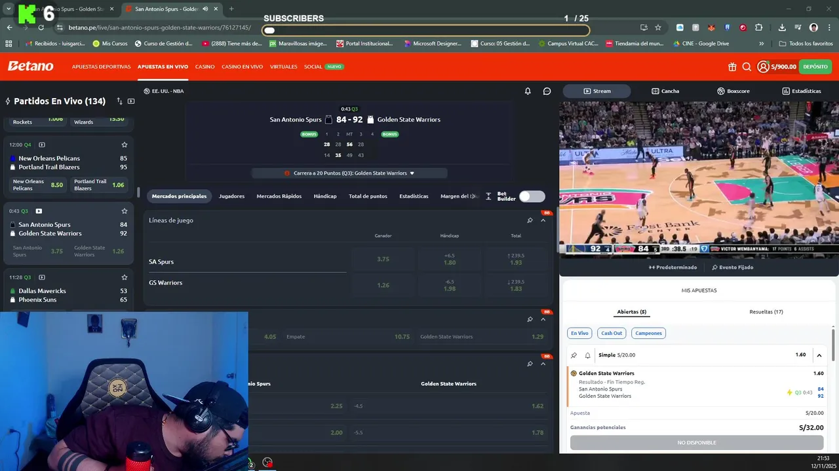Screen dimensions: 839x471
Task: Click Evento Fijado pin option
Action: (x=733, y=267)
